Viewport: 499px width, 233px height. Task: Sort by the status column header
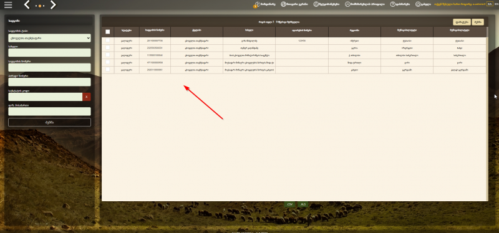[127, 32]
